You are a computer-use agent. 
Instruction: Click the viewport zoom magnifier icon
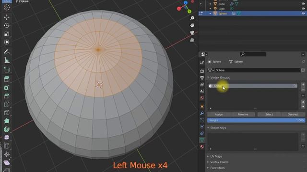click(192, 18)
